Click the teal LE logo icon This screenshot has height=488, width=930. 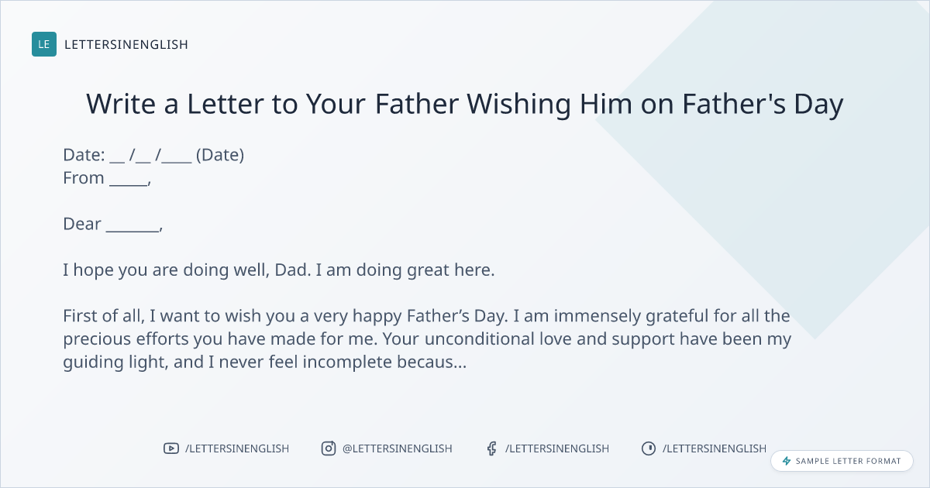44,44
